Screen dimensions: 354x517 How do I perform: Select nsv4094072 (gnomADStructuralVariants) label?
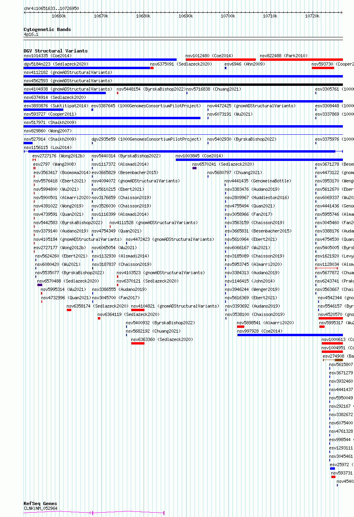click(136, 181)
